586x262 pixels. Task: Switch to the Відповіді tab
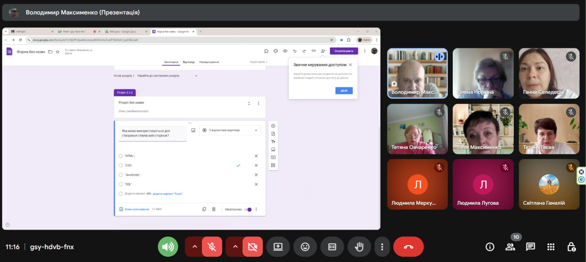pos(188,62)
